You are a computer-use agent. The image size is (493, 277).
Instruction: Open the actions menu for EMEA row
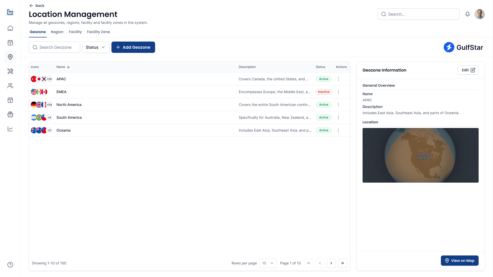point(338,92)
